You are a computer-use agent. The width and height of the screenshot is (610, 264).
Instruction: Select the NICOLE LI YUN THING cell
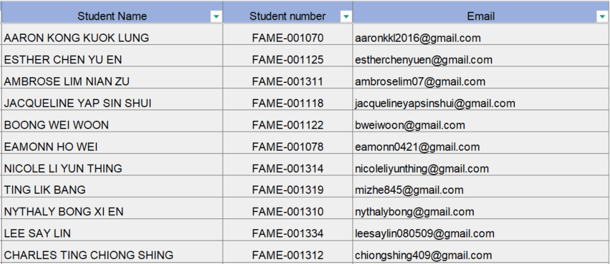(63, 168)
